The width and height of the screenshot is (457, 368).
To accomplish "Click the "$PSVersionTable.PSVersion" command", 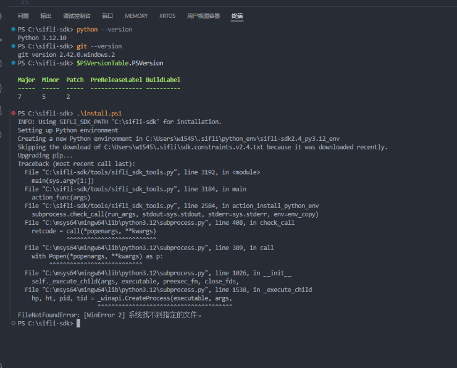I will tap(120, 63).
